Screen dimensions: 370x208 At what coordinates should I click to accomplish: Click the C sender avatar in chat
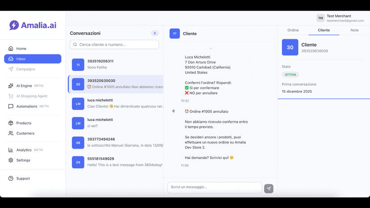click(x=174, y=111)
